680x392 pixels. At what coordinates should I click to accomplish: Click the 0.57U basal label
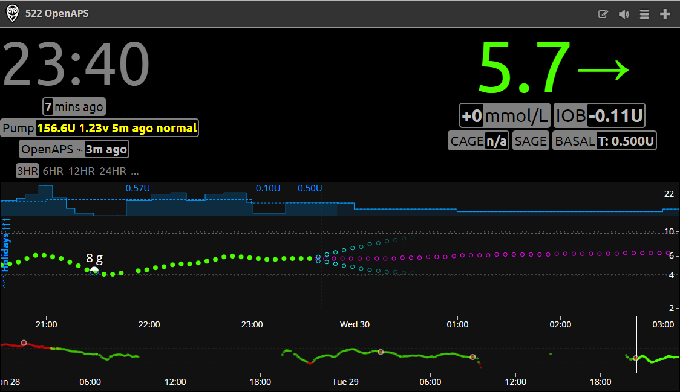tap(138, 188)
